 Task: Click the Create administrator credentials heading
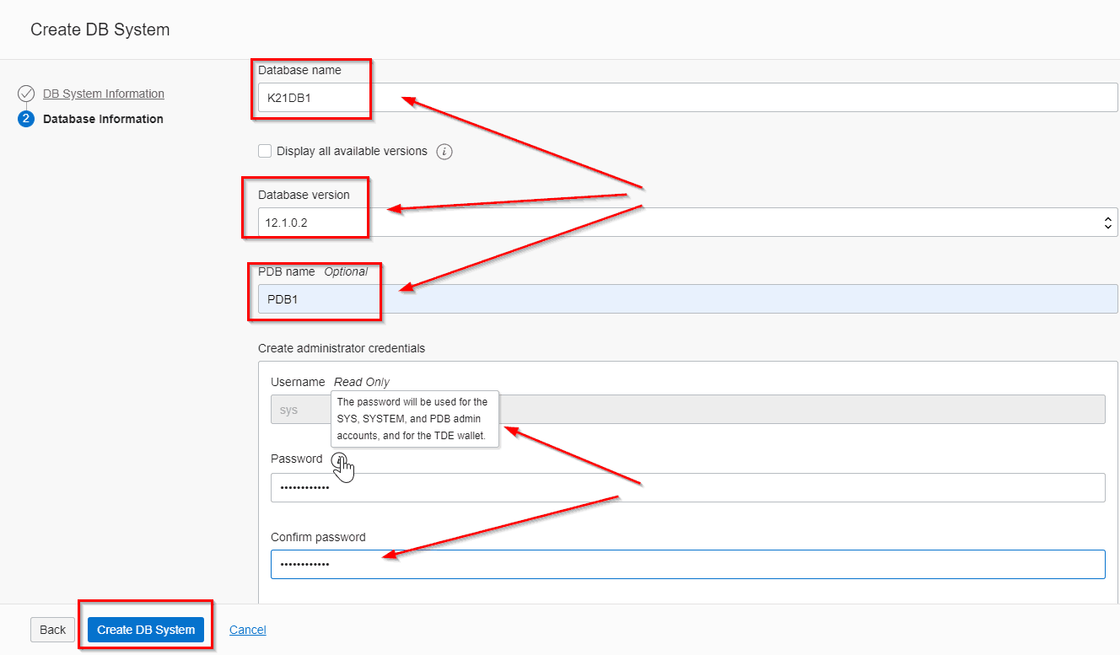point(342,347)
